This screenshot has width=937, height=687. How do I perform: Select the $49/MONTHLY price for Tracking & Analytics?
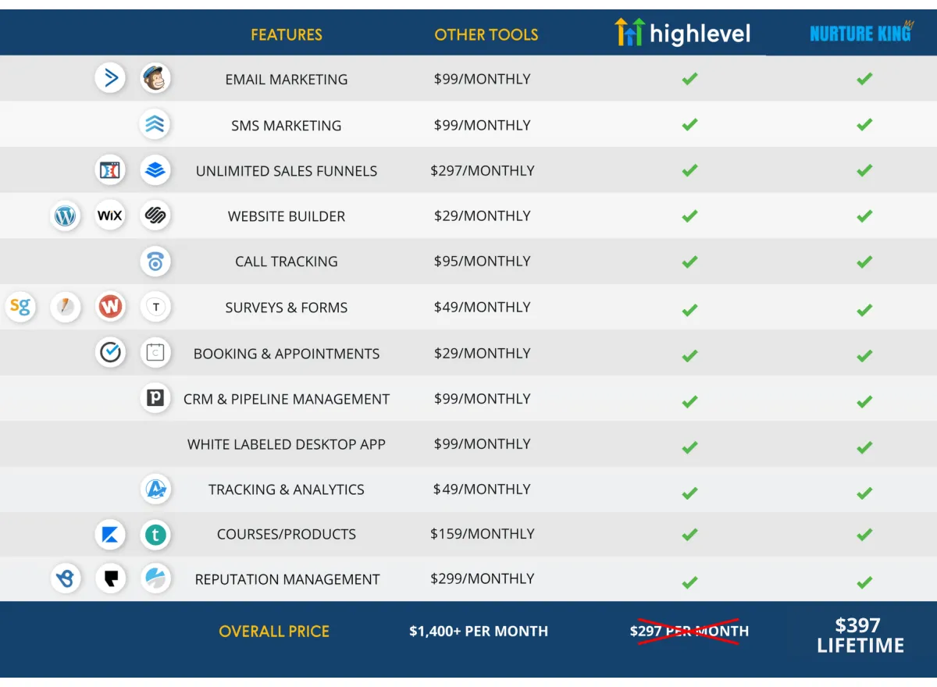483,489
